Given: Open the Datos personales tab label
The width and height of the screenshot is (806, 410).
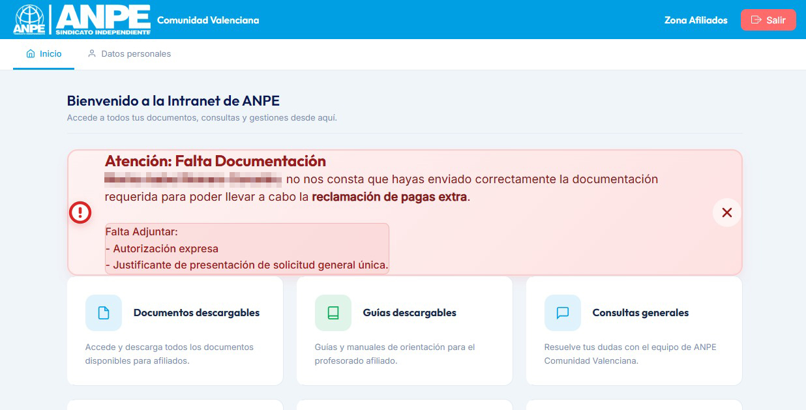Looking at the screenshot, I should (136, 54).
